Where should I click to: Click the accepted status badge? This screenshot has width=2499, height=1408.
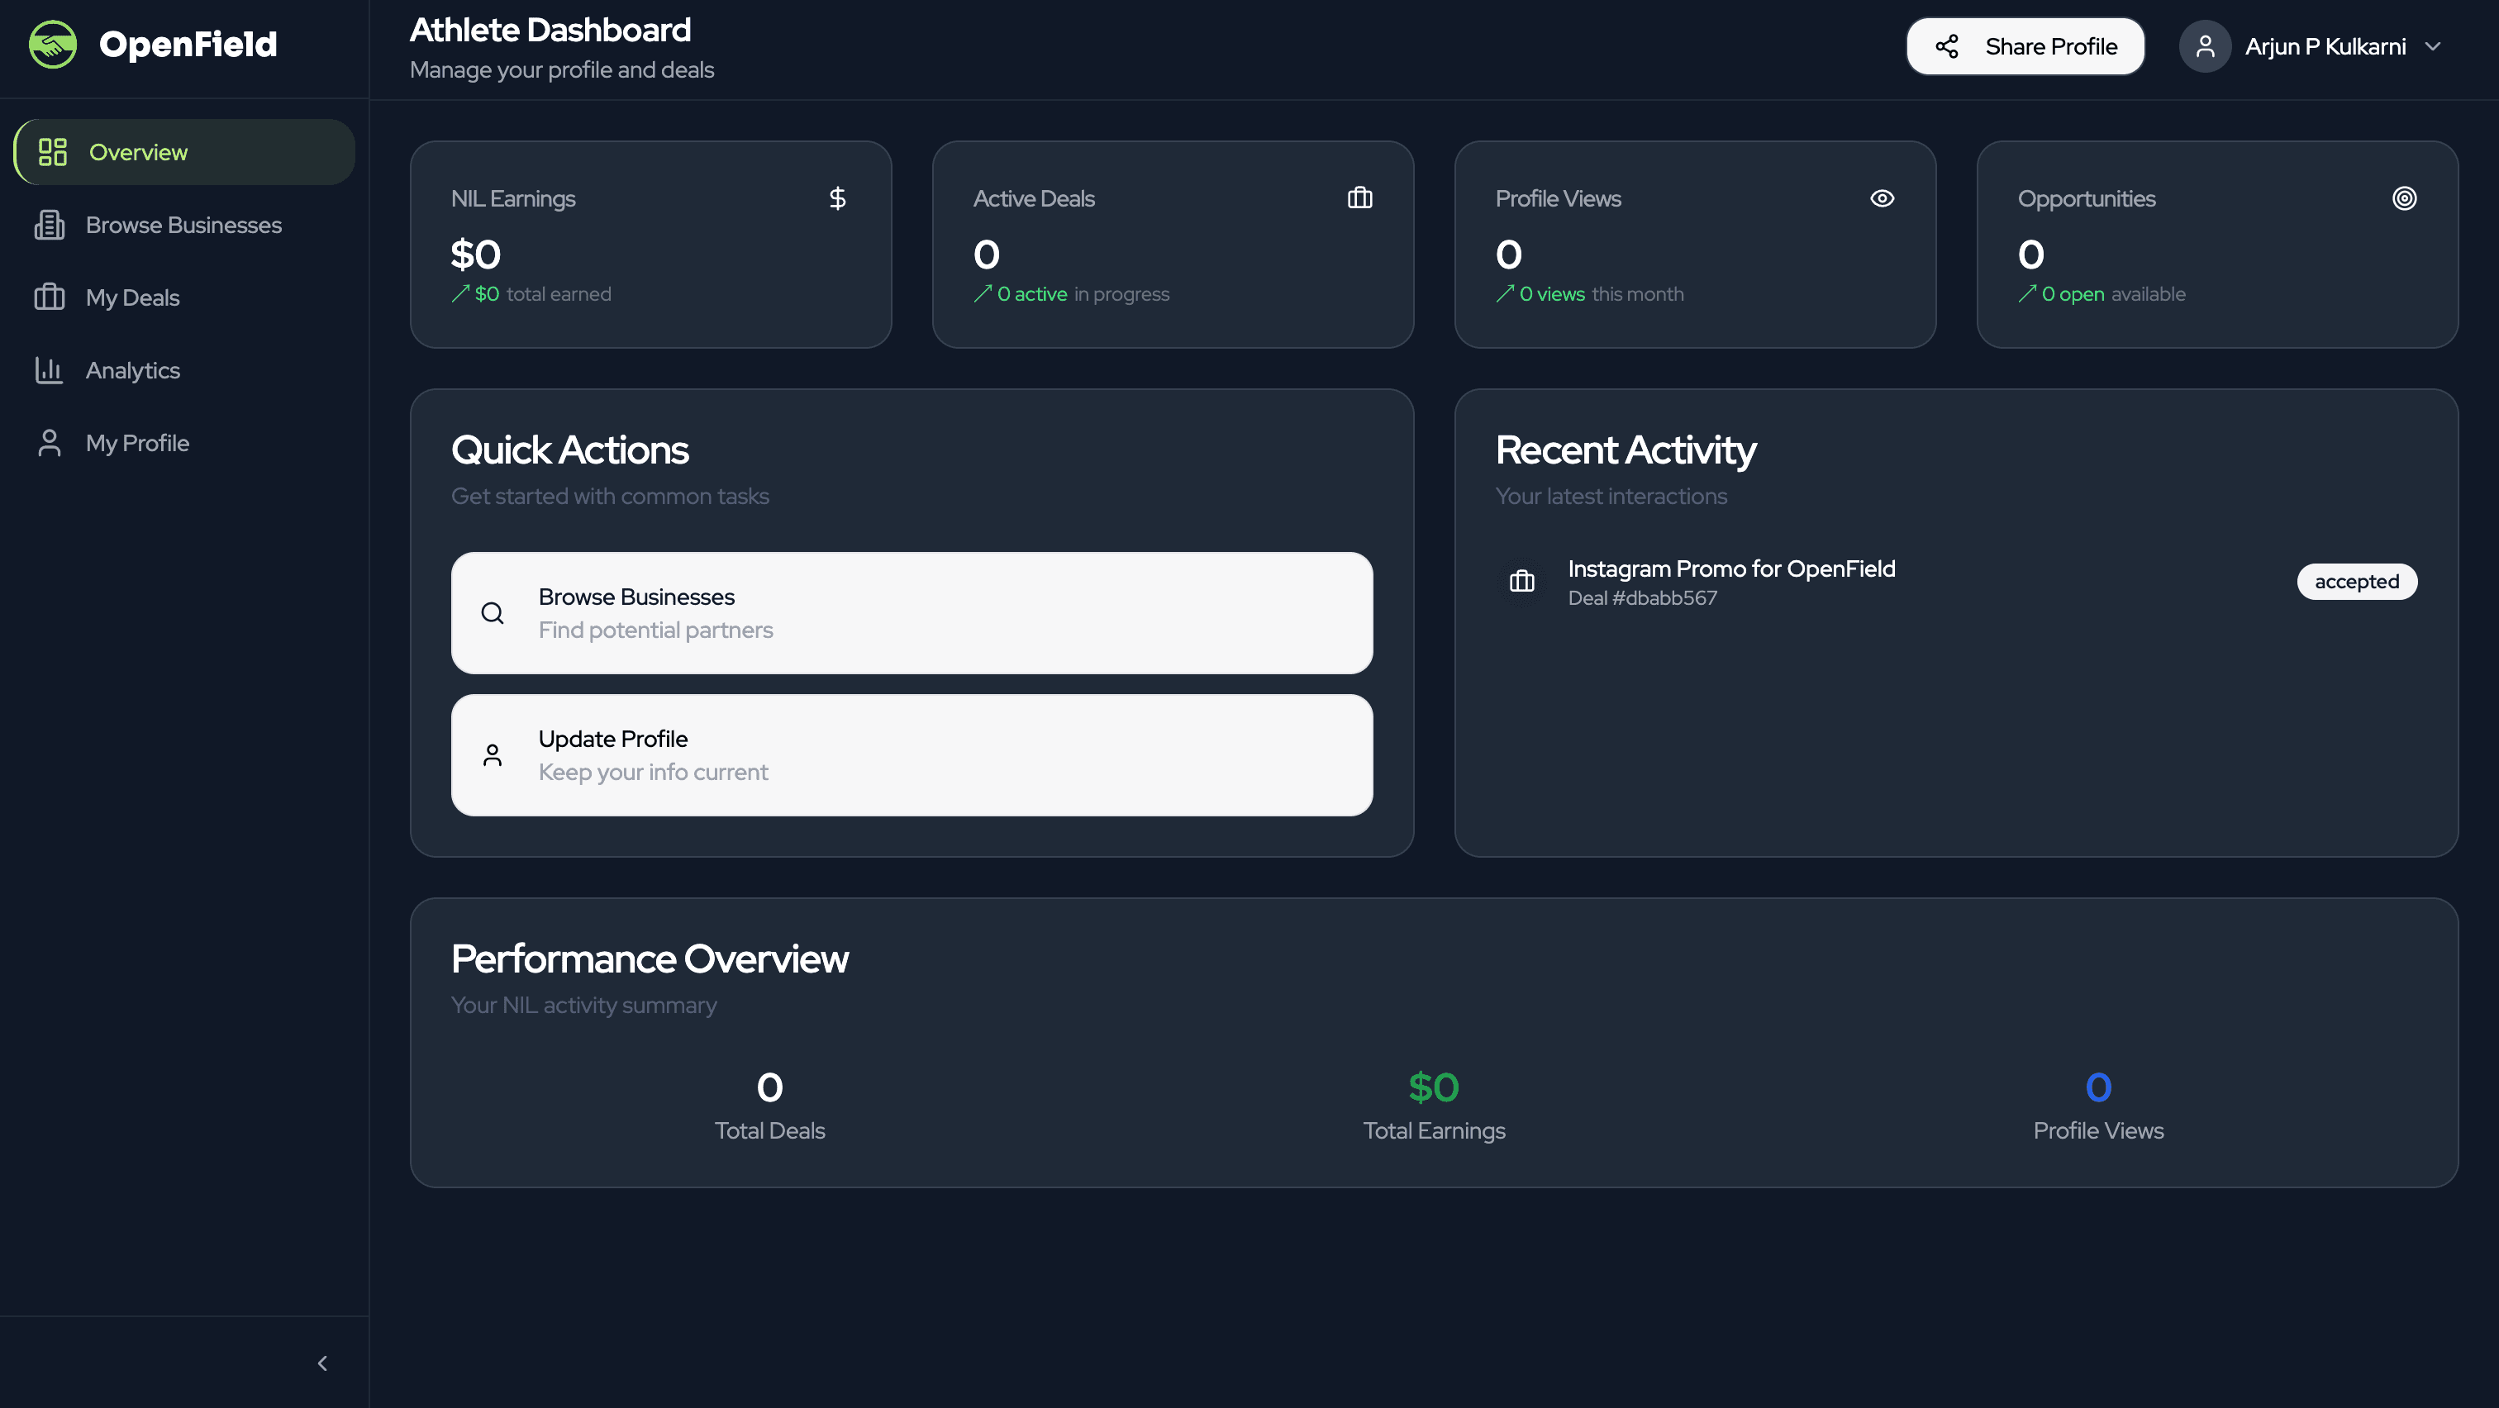pyautogui.click(x=2355, y=582)
